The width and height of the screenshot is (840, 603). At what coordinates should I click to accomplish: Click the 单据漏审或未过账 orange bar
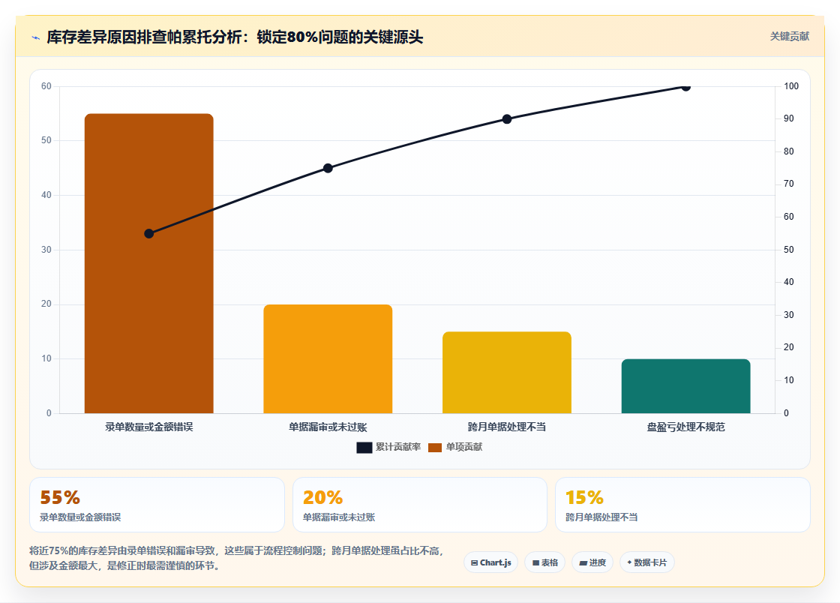coord(328,358)
